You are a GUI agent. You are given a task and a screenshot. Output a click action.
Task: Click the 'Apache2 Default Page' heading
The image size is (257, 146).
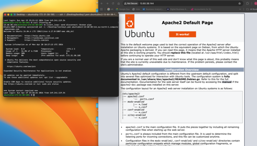pyautogui.click(x=187, y=22)
